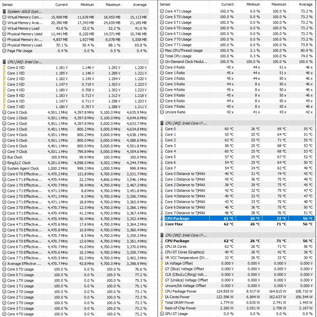Click the thermometer icon for Core 0 Distance to TjMAX
This screenshot has width=317, height=317.
162,173
